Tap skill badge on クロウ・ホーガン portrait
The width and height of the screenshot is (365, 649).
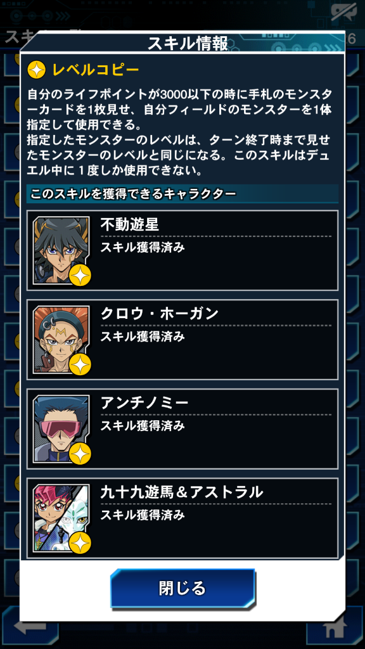pyautogui.click(x=80, y=364)
